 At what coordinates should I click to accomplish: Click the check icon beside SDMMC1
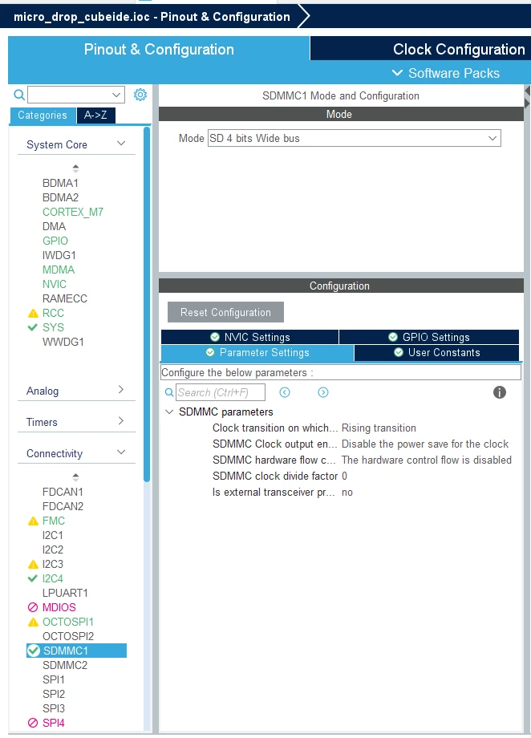[34, 651]
